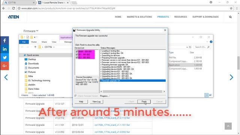Open the Chrome profile icon

211,2
